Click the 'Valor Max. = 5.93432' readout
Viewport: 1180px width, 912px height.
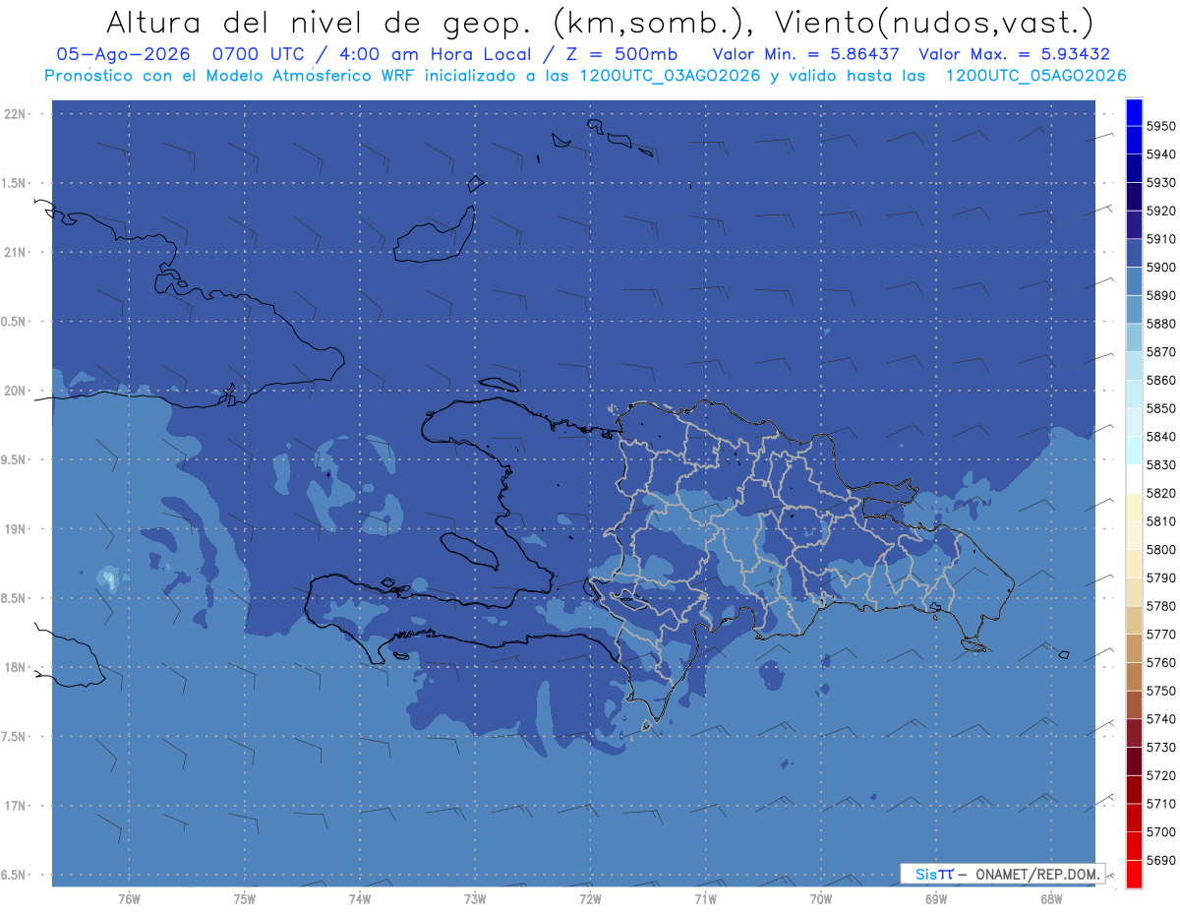(1015, 54)
